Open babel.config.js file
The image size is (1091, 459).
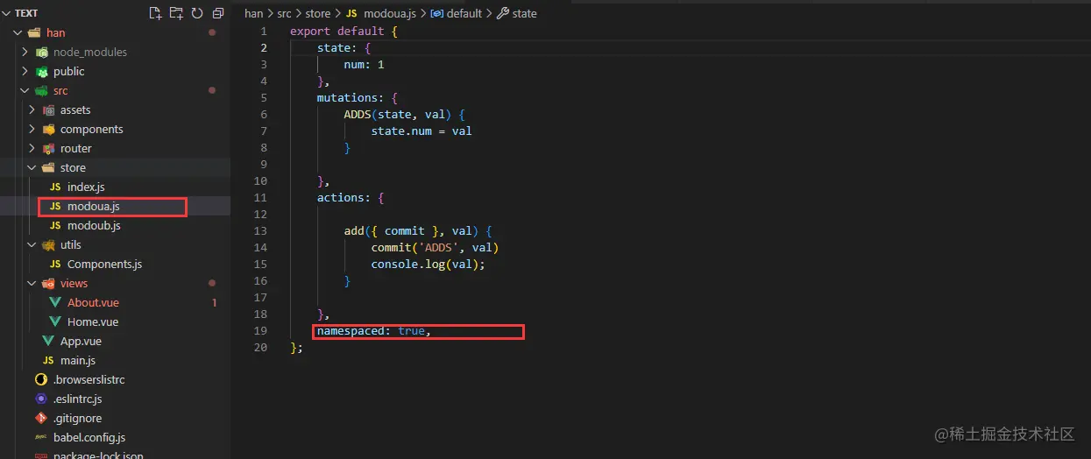point(89,437)
